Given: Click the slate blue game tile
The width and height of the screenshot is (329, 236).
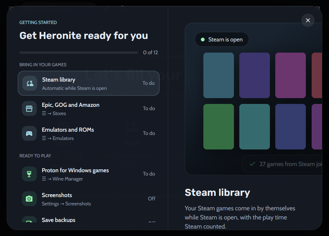Looking at the screenshot, I should 219,75.
